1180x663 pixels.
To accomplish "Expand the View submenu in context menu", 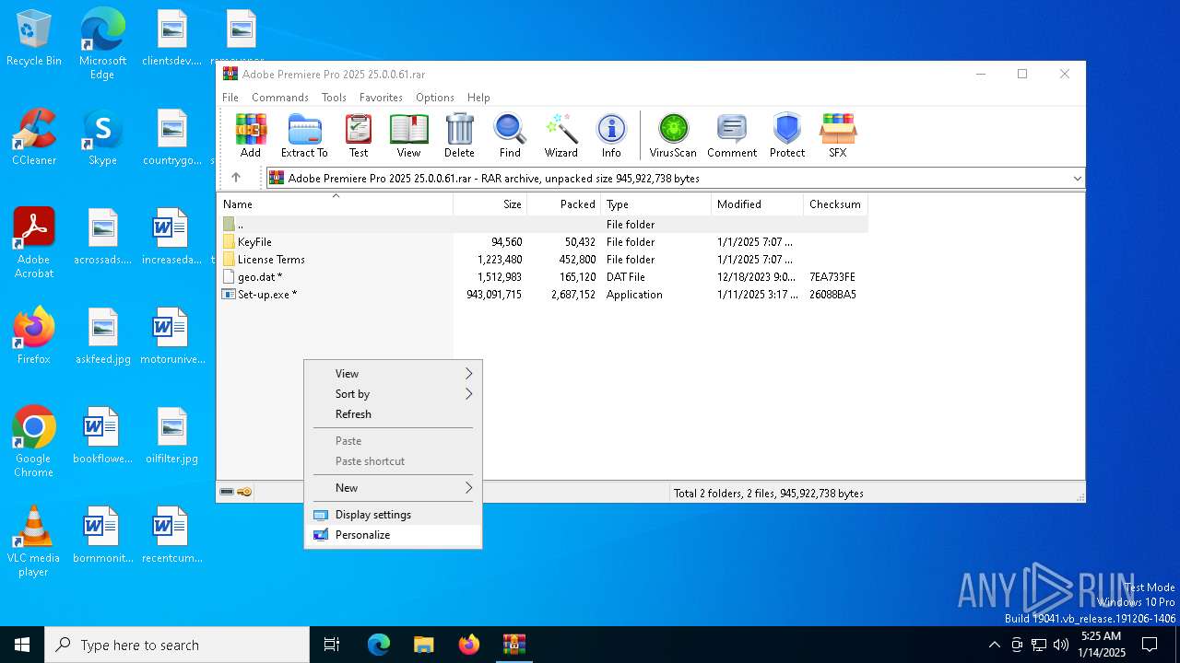I will pos(393,373).
